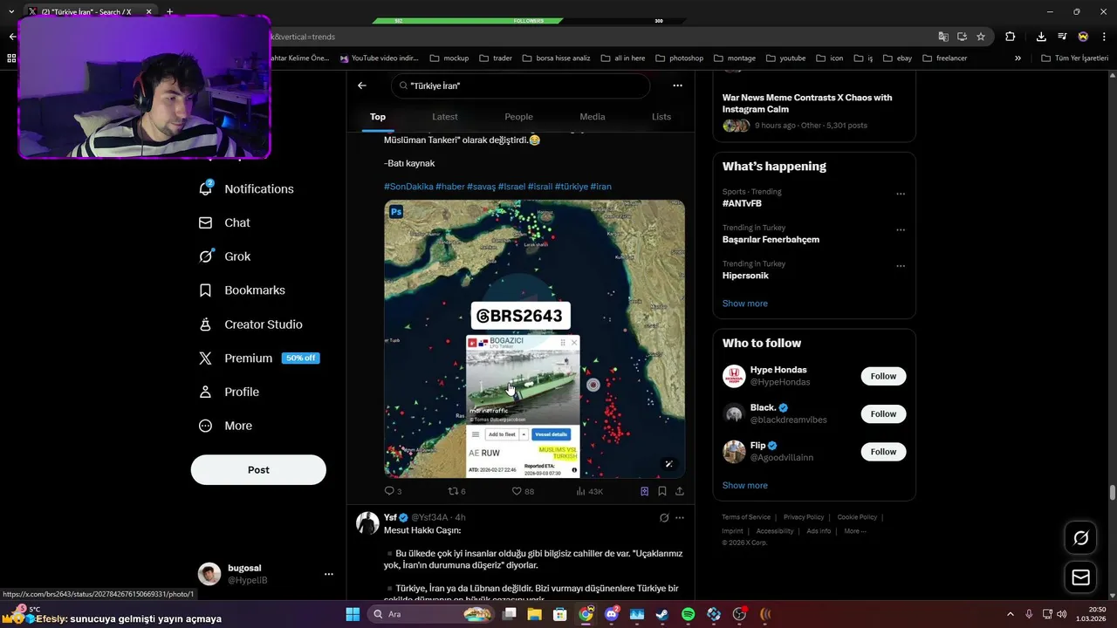Follow the Black. account

[x=883, y=413]
